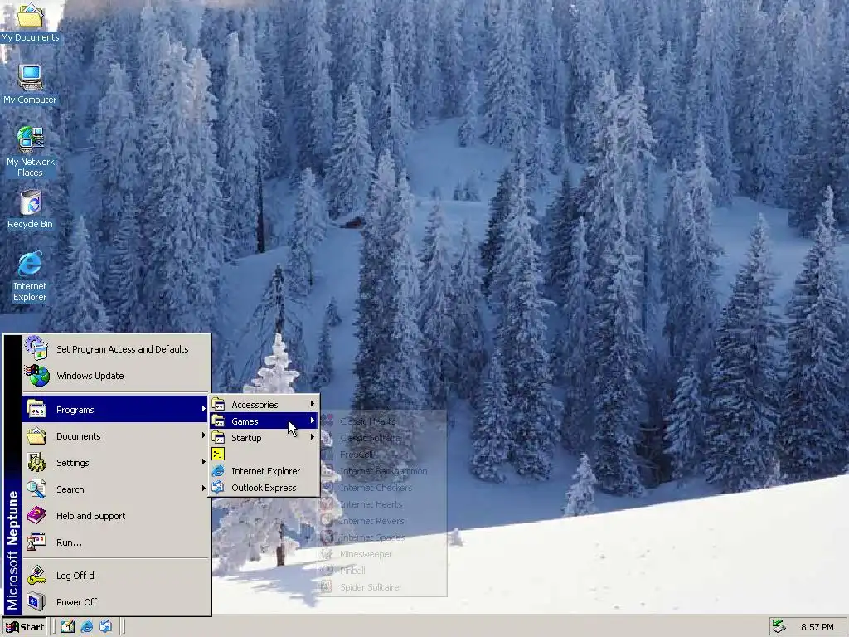
Task: Start Classic Solitaire from Games menu
Action: [x=383, y=438]
